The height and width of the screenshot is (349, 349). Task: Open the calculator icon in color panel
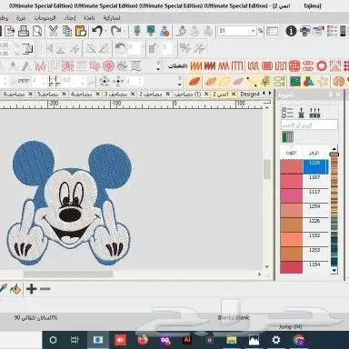pyautogui.click(x=287, y=137)
